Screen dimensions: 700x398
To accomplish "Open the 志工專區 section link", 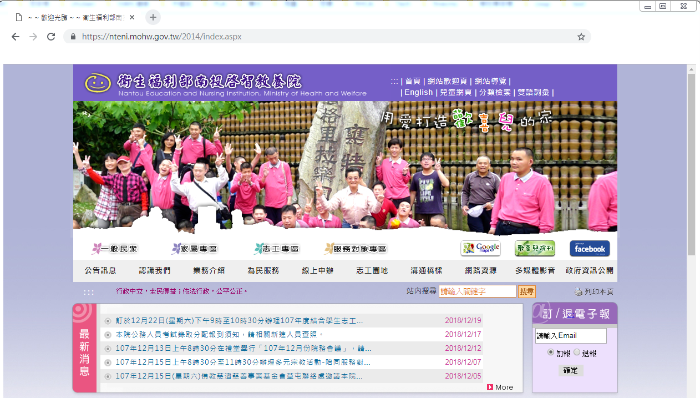I will click(281, 249).
